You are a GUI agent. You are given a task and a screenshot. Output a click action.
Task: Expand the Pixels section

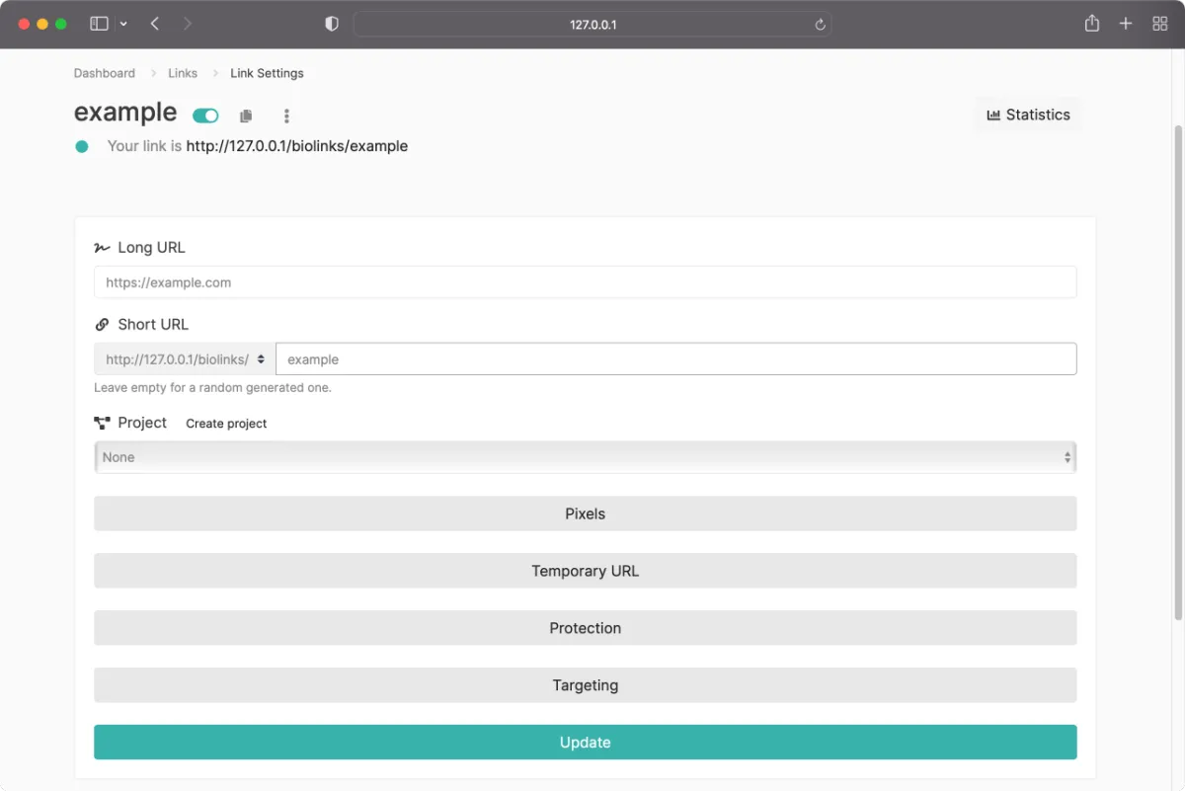click(x=585, y=514)
